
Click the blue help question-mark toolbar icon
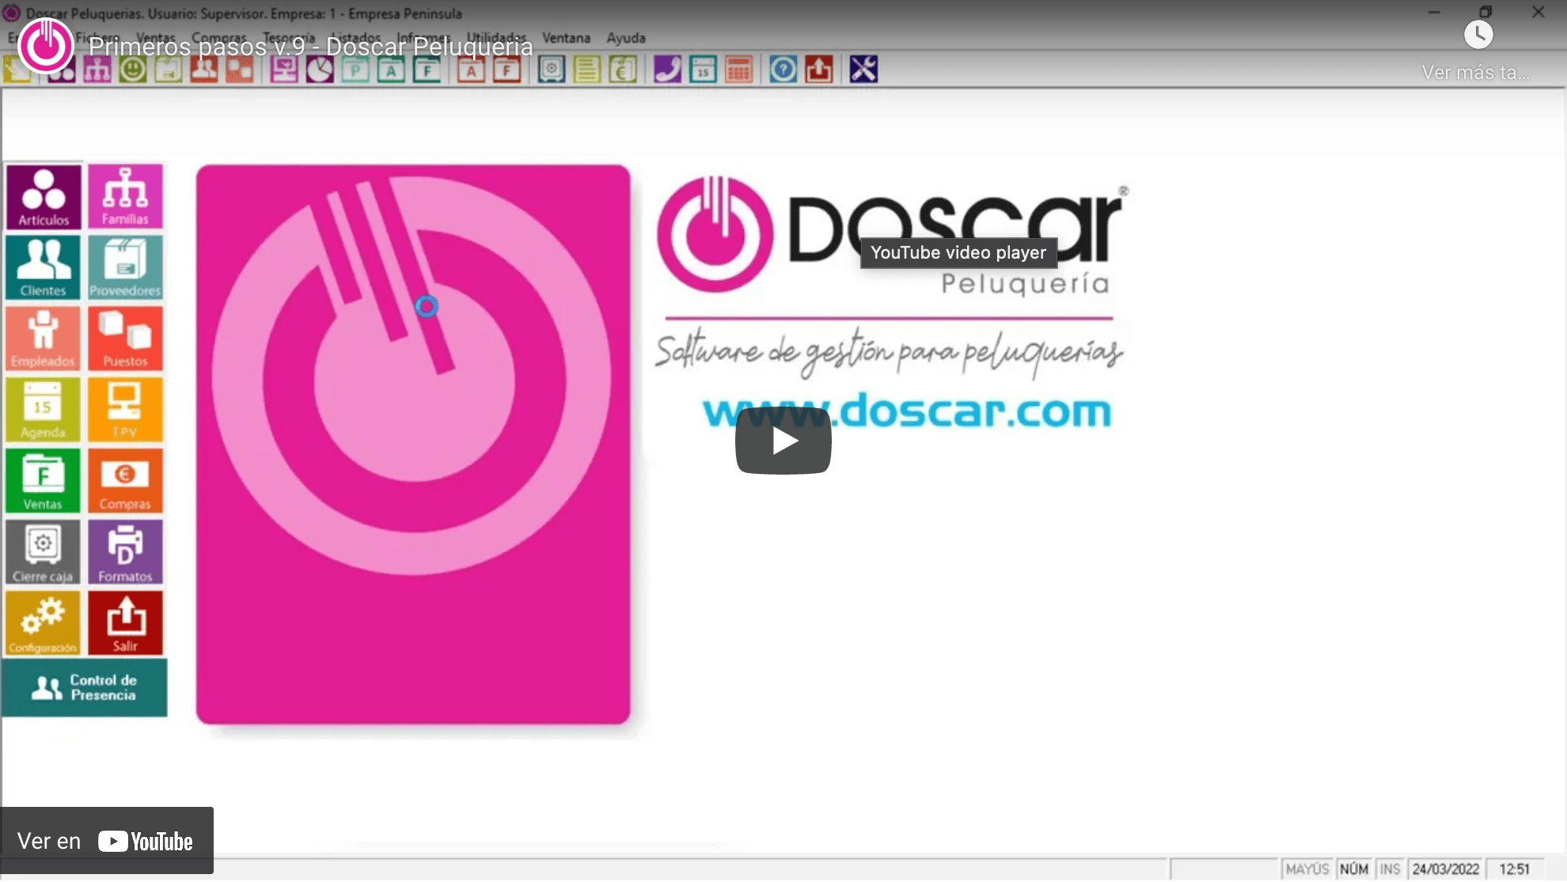783,70
